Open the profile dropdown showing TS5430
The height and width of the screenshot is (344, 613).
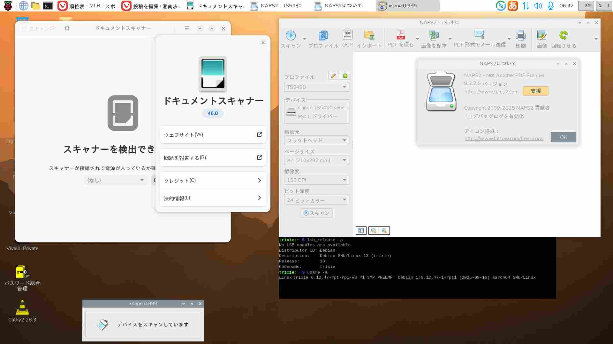[x=317, y=87]
